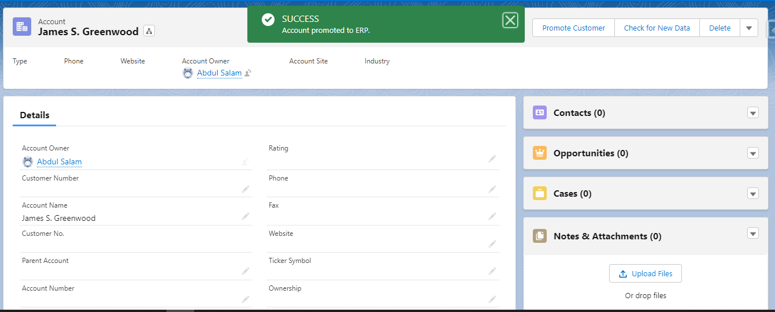The image size is (775, 312).
Task: Click Check for New Data button
Action: [x=657, y=28]
